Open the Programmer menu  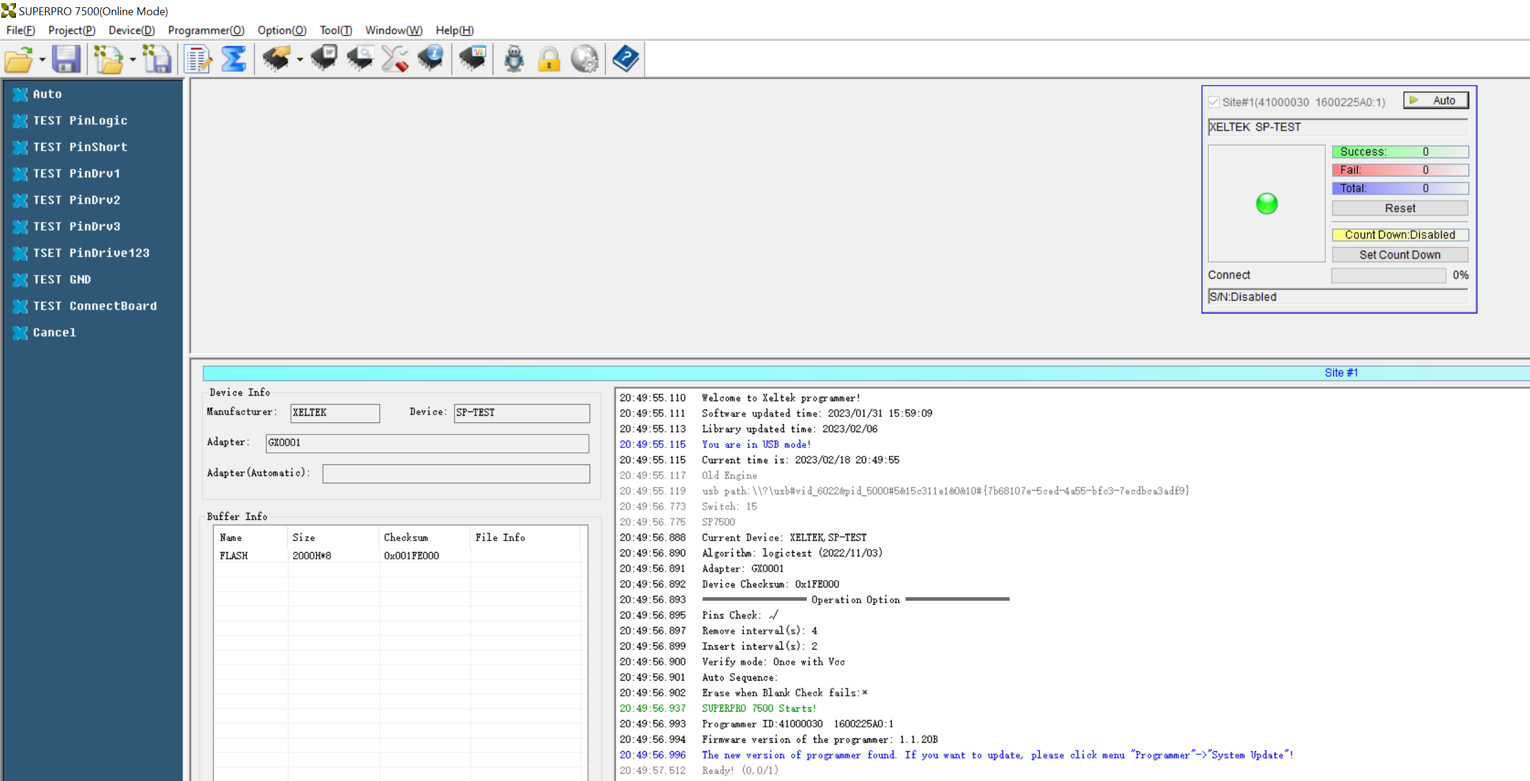206,30
